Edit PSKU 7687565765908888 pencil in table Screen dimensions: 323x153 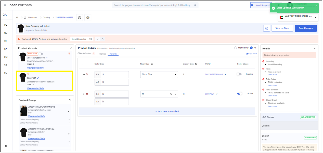click(x=225, y=74)
